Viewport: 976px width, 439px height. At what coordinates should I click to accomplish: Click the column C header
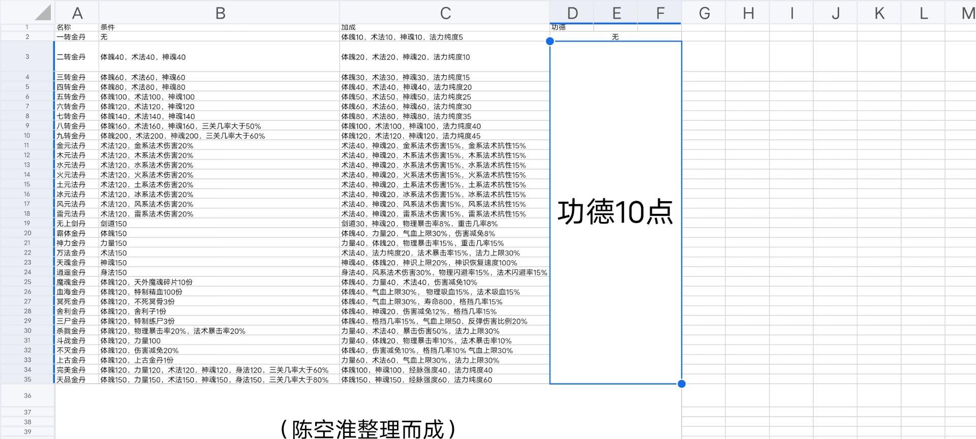(445, 13)
